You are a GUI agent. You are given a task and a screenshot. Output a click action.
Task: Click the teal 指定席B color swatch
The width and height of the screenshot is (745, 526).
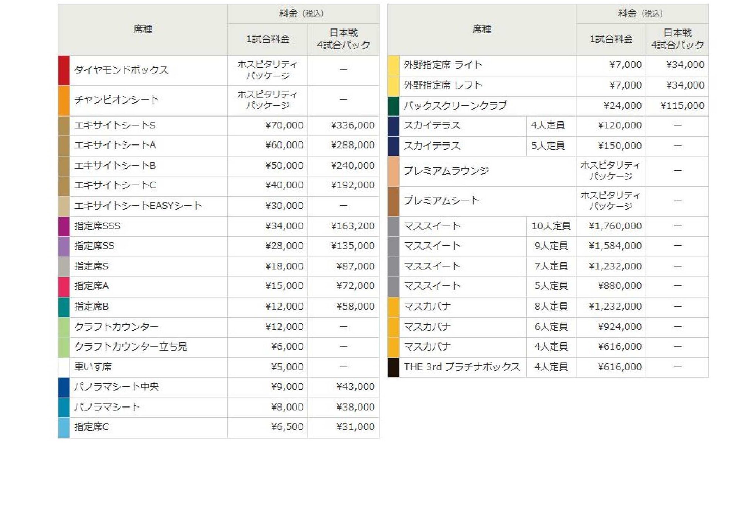[64, 307]
